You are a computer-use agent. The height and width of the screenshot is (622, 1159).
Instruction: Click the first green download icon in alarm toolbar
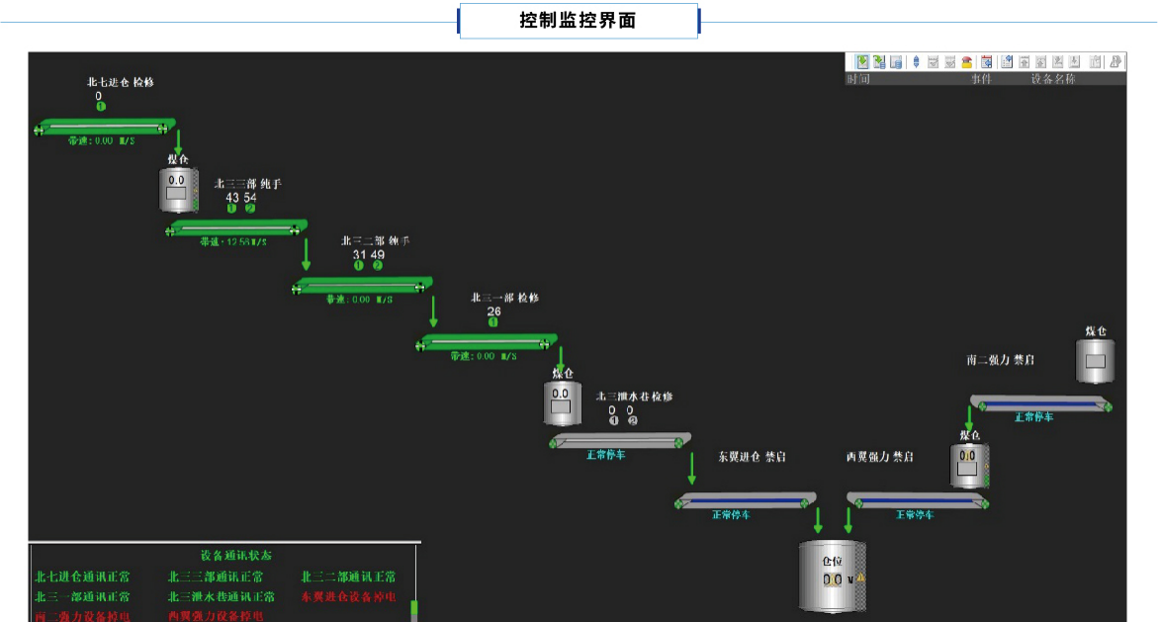(862, 62)
